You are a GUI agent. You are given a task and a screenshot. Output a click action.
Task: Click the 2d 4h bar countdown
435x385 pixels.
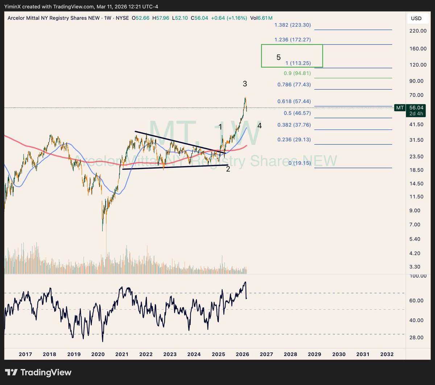[x=416, y=114]
